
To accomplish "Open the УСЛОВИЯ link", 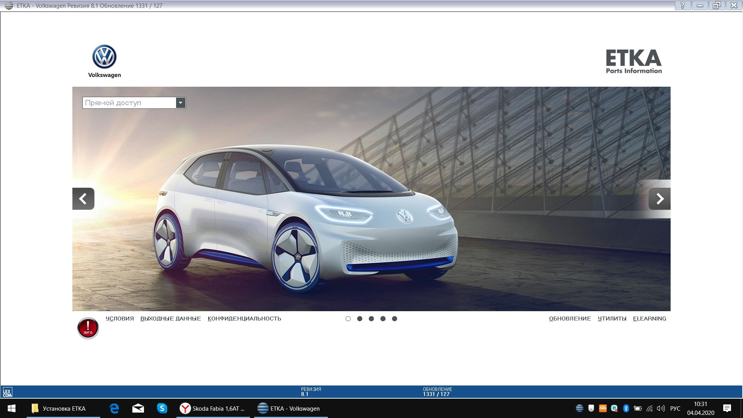I will [120, 319].
